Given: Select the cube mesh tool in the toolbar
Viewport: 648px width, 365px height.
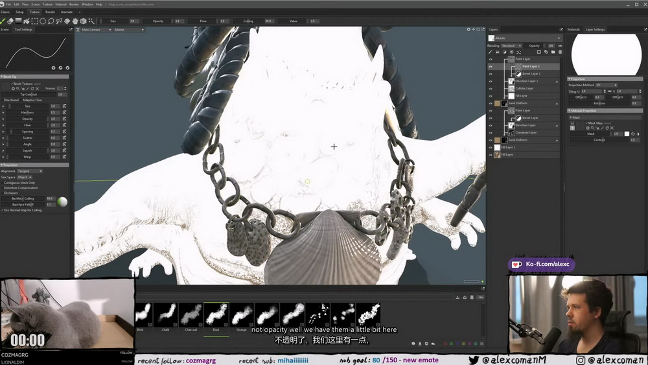Looking at the screenshot, I should tap(83, 21).
